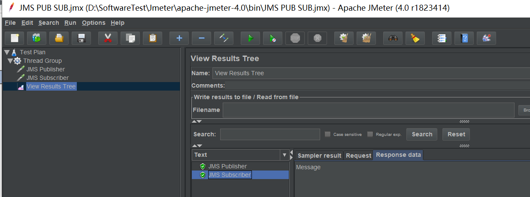The width and height of the screenshot is (530, 197).
Task: Click the New test plan toolbar icon
Action: [x=14, y=38]
